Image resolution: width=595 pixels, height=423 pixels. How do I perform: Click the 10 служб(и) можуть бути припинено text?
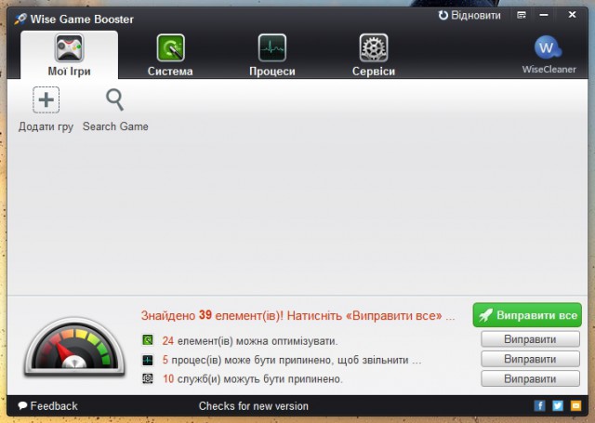click(x=252, y=378)
